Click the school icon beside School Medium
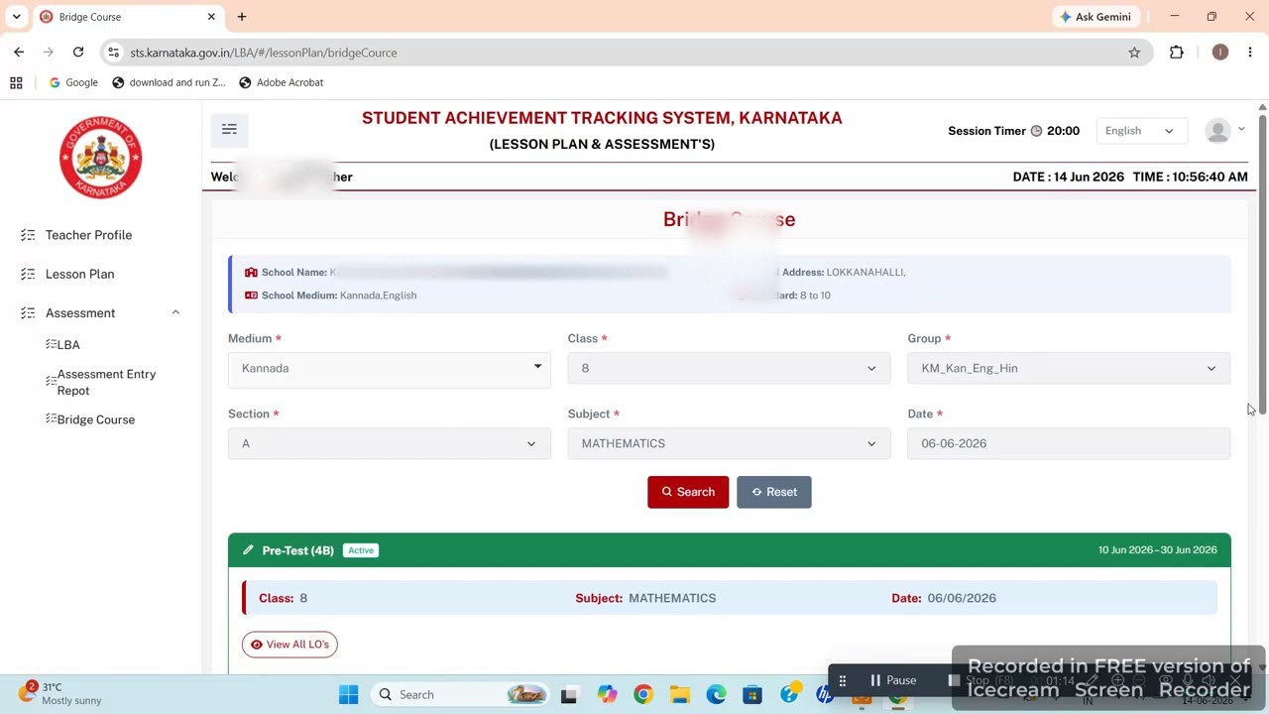1269x714 pixels. (251, 296)
